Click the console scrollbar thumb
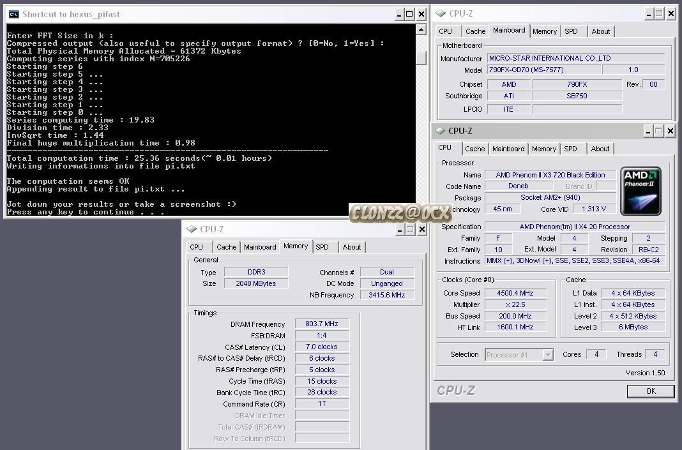This screenshot has height=450, width=682. [421, 58]
